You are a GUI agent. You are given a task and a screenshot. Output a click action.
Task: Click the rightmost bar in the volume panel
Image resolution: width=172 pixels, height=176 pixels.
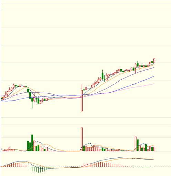click(x=154, y=149)
